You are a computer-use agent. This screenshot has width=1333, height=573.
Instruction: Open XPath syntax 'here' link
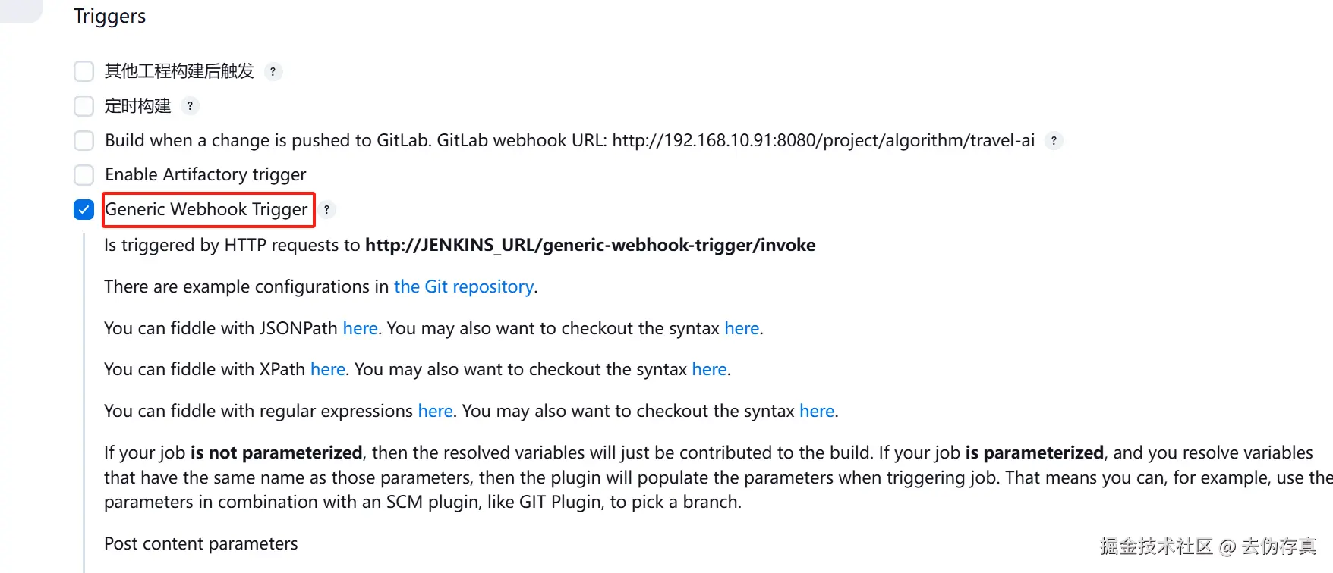point(709,369)
